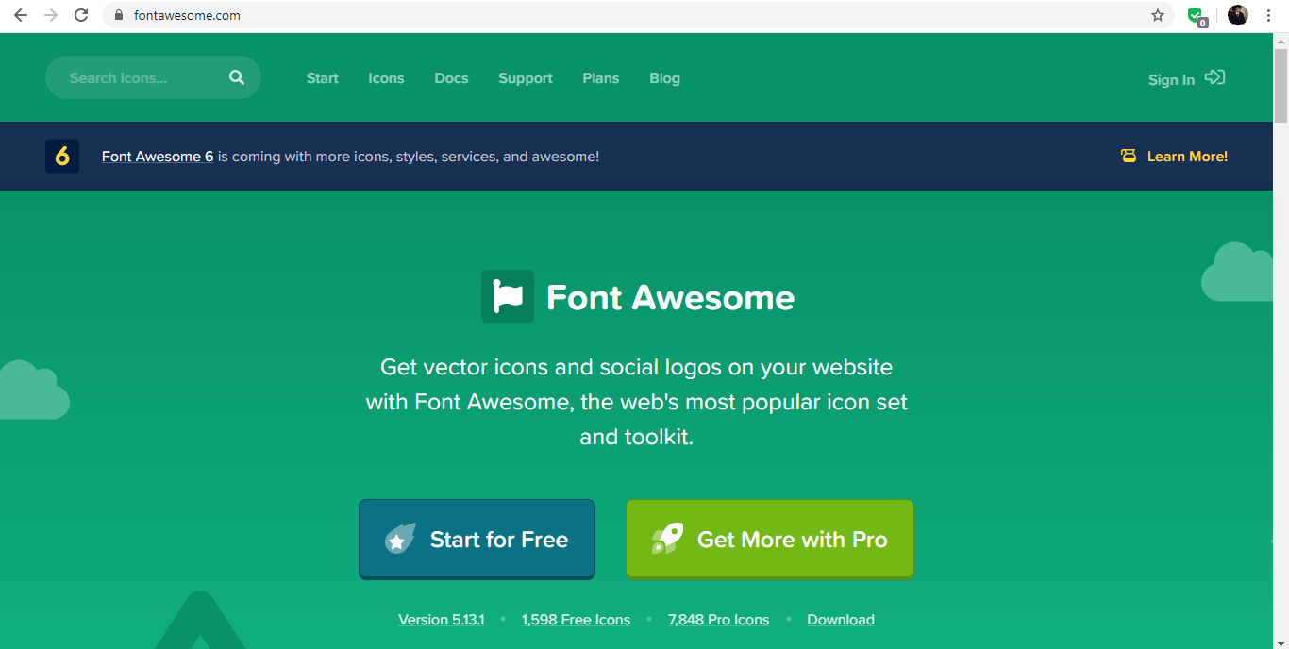Open the Docs navigation item
This screenshot has height=649, width=1289.
coord(451,78)
